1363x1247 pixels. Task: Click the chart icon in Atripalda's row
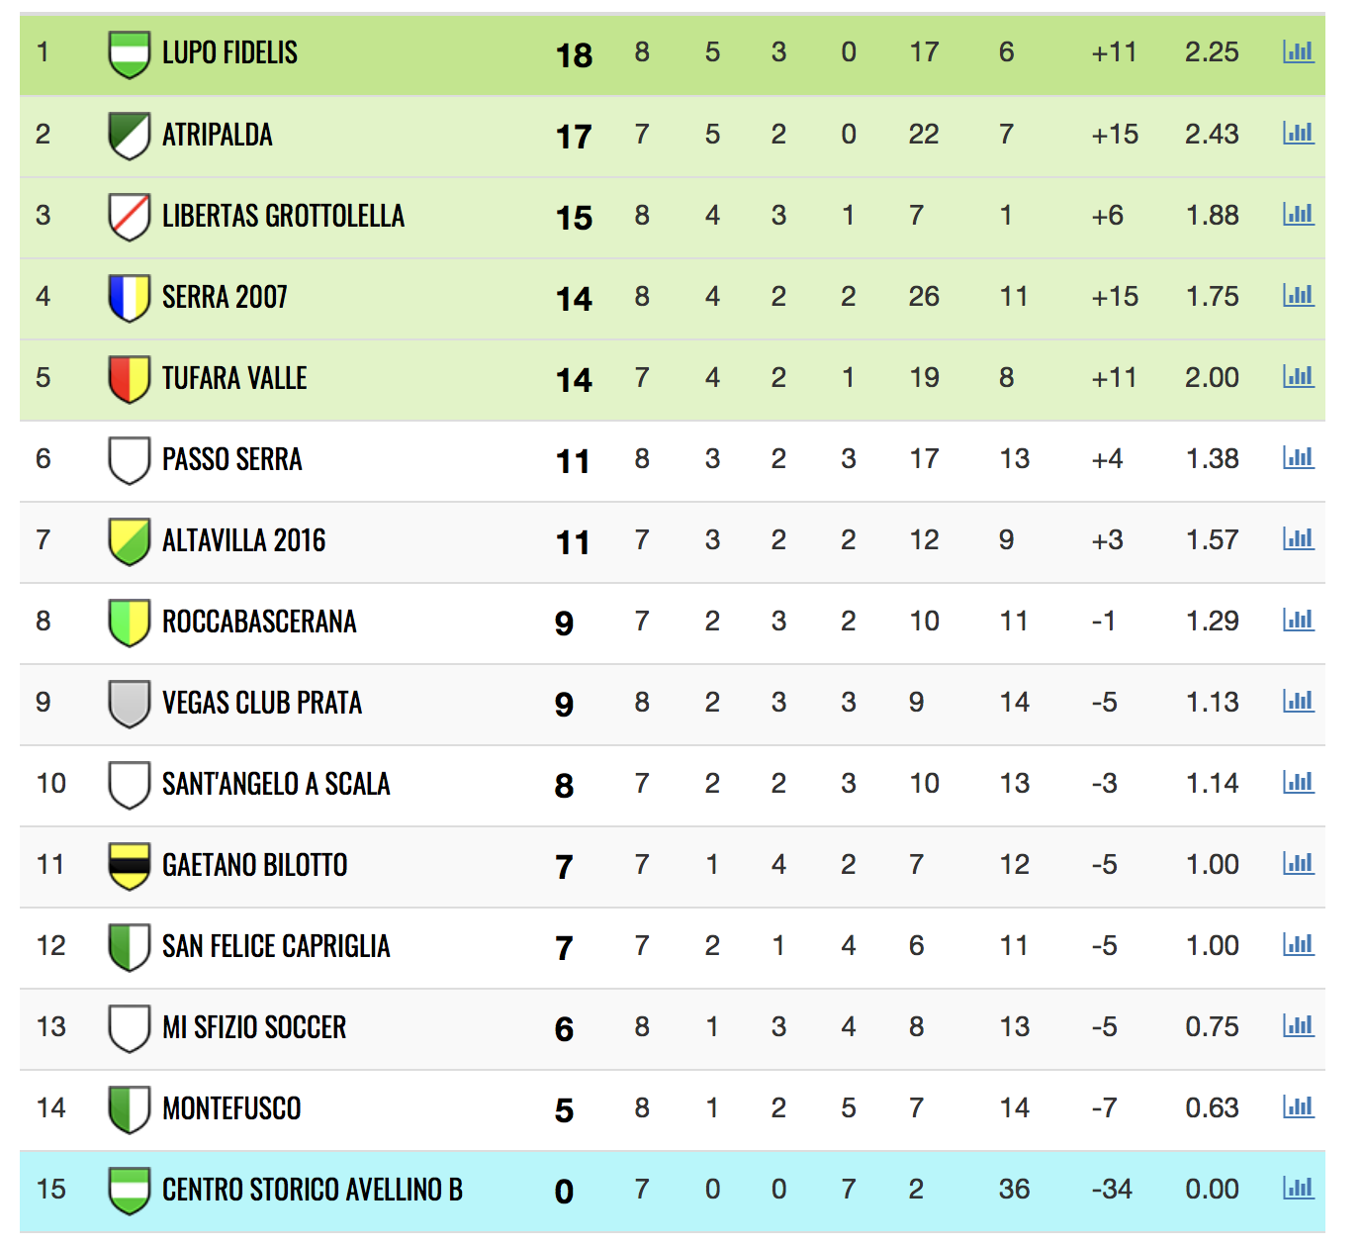pyautogui.click(x=1298, y=133)
